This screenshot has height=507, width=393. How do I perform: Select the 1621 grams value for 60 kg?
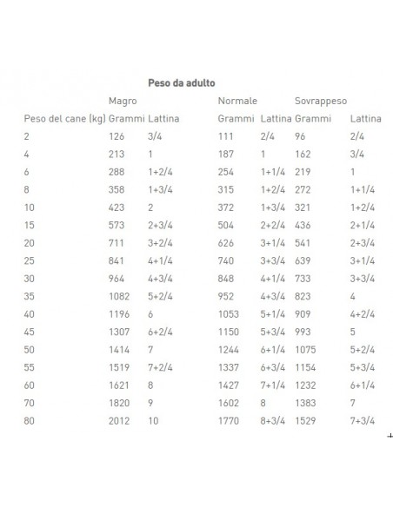[x=119, y=385]
